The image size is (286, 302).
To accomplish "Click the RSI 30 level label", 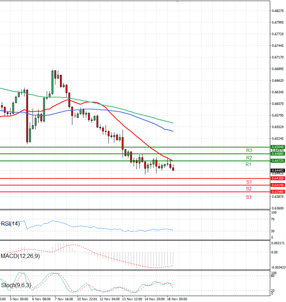I will tap(273, 231).
